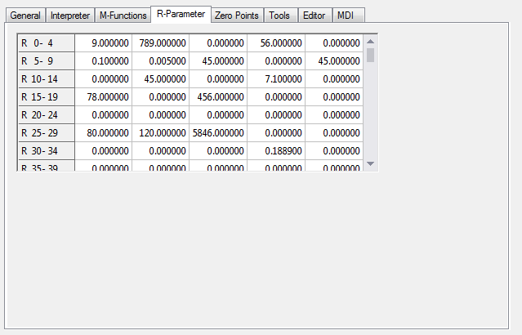Select row header R 25- 29
This screenshot has width=522, height=335.
click(47, 133)
